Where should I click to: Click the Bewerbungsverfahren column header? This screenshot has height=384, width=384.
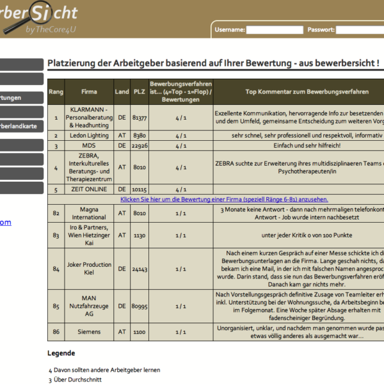pos(180,92)
